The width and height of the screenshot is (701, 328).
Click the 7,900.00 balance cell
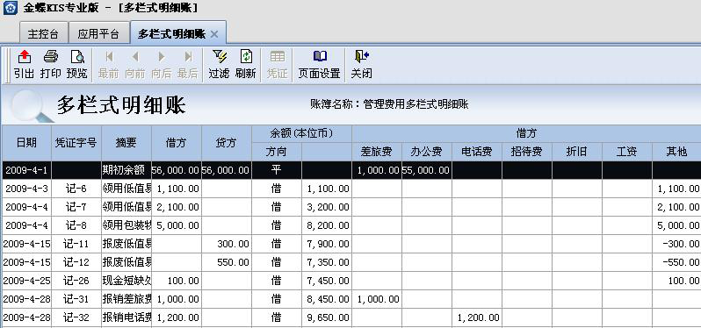coord(327,244)
